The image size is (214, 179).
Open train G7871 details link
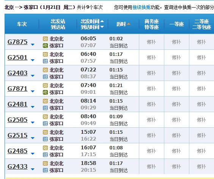pyautogui.click(x=17, y=89)
